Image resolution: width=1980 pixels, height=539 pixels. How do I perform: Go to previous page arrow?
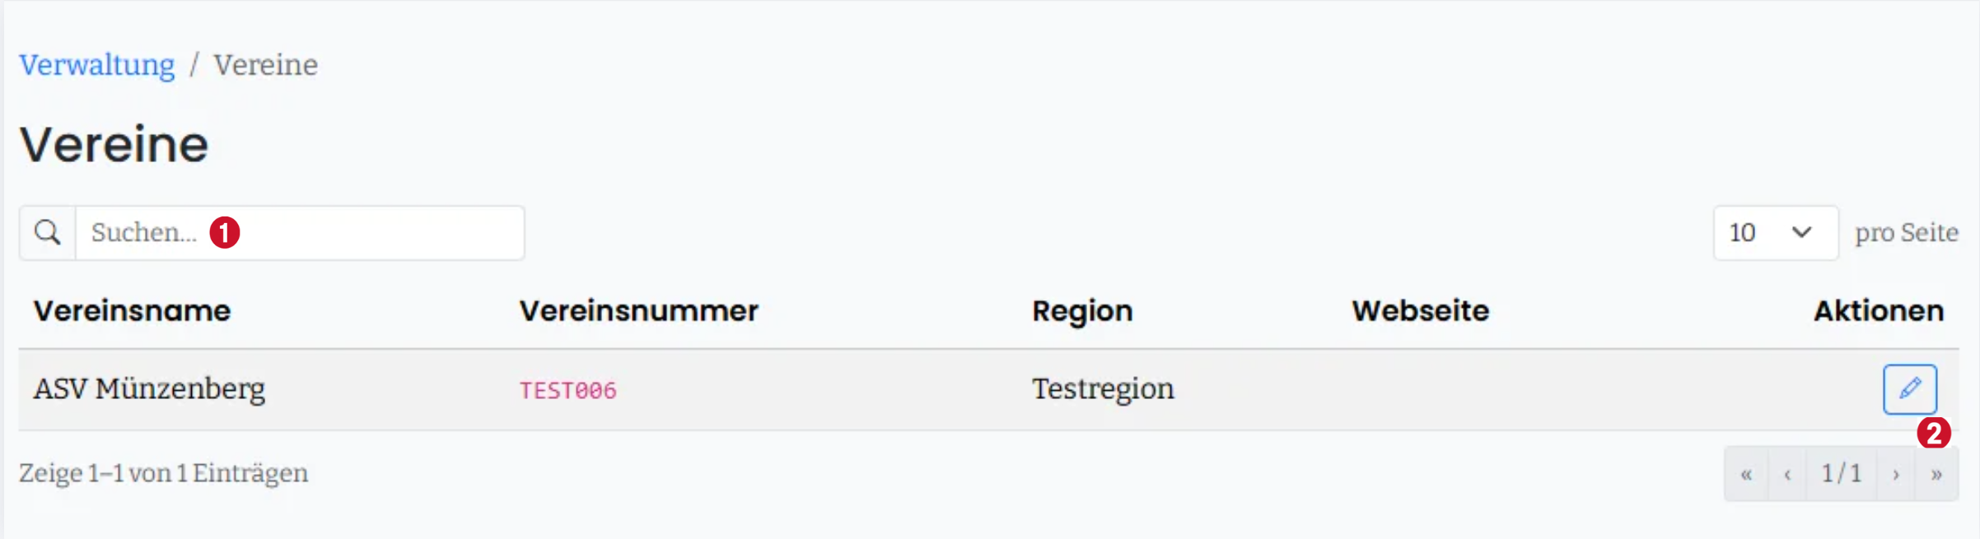click(1787, 474)
